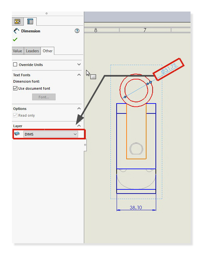The height and width of the screenshot is (257, 213).
Task: Uncheck Use document font
Action: click(x=15, y=88)
